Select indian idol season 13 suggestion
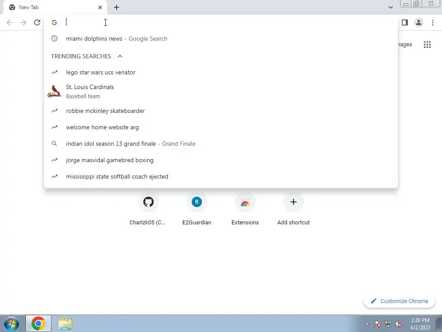Screen dimensions: 442x332 221,144
